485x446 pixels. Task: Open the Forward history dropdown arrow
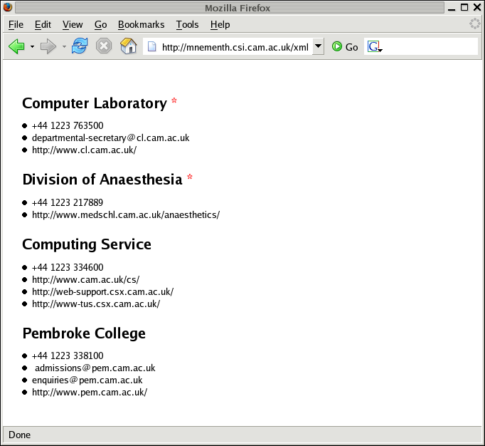click(x=64, y=47)
